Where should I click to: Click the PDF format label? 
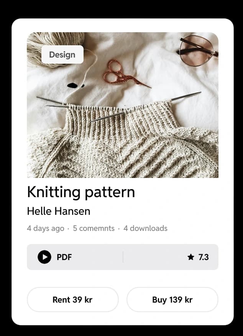64,257
